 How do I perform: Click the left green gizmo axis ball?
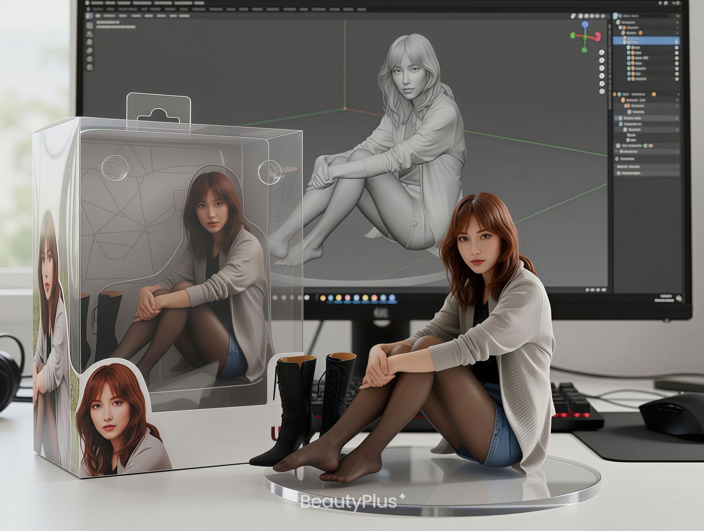click(573, 35)
